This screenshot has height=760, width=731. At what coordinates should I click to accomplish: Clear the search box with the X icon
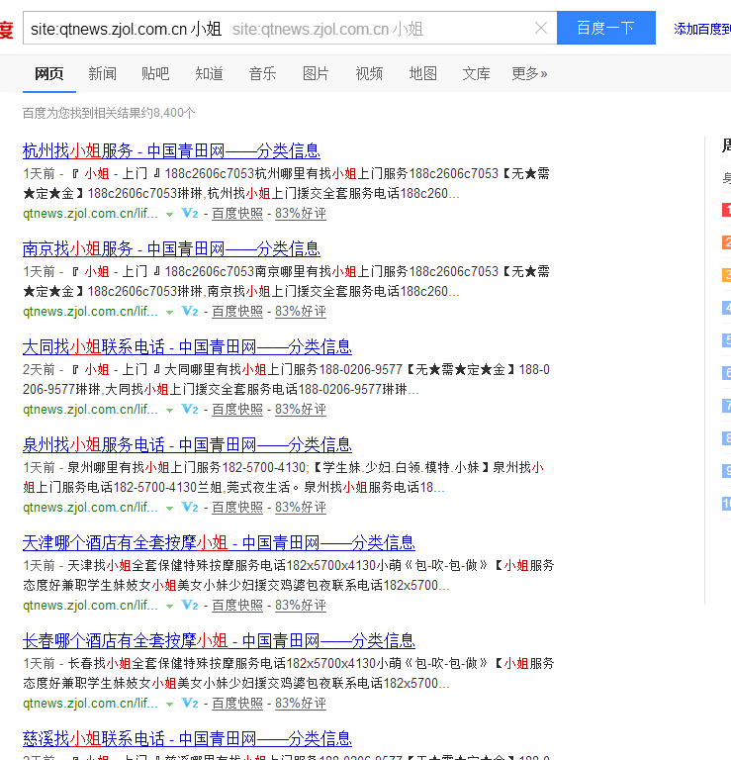(x=541, y=28)
